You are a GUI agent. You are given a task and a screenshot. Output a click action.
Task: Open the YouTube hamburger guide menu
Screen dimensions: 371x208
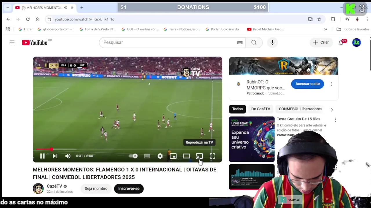pyautogui.click(x=12, y=42)
